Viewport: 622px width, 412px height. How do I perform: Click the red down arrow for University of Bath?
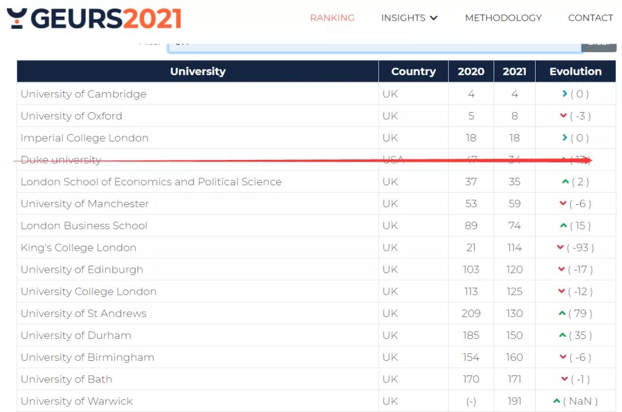tap(564, 379)
